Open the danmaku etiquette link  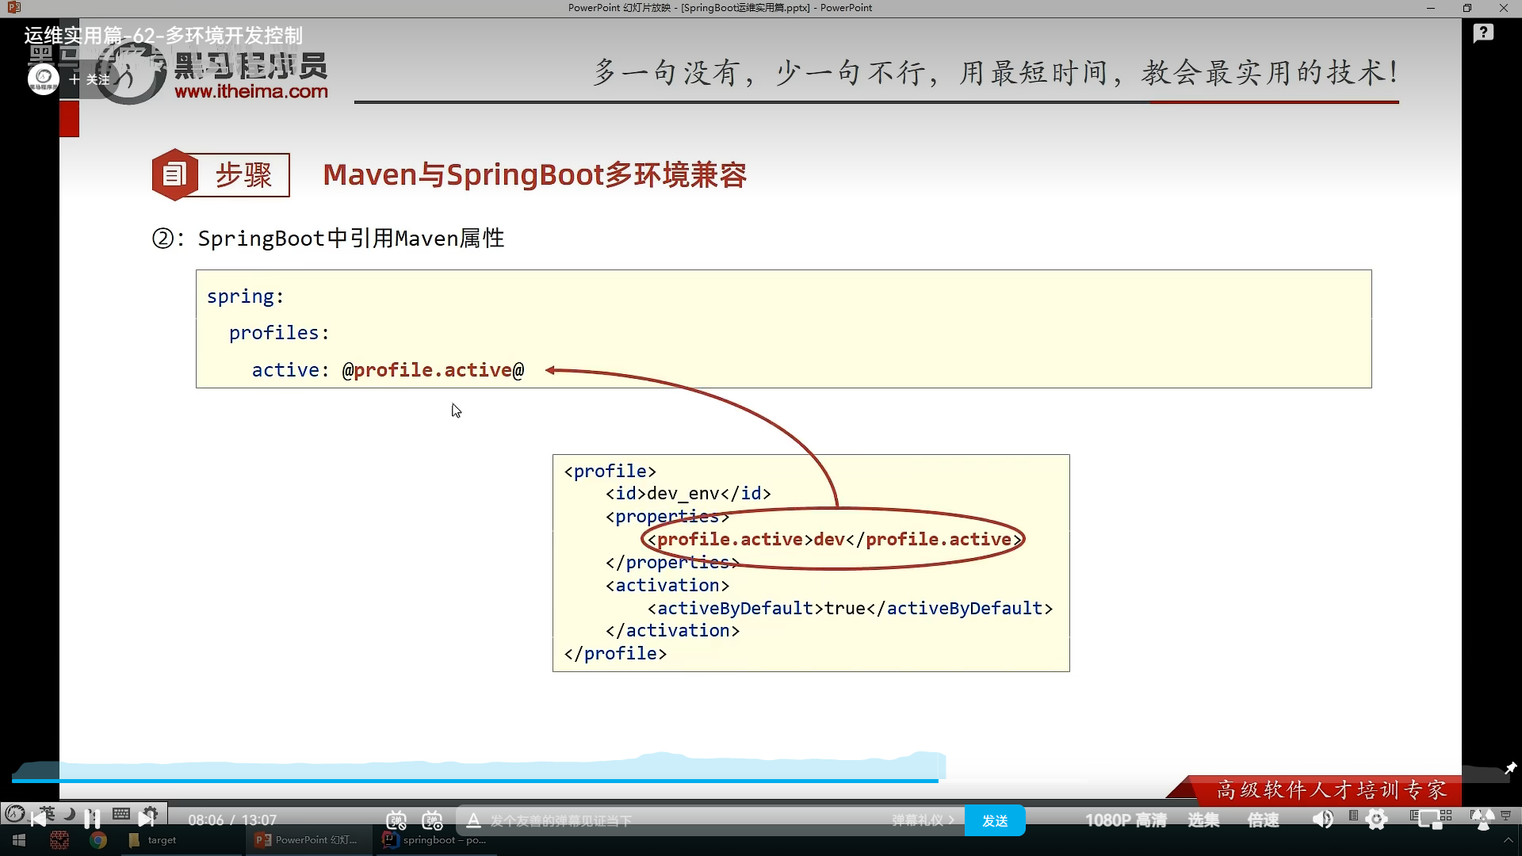pyautogui.click(x=922, y=820)
